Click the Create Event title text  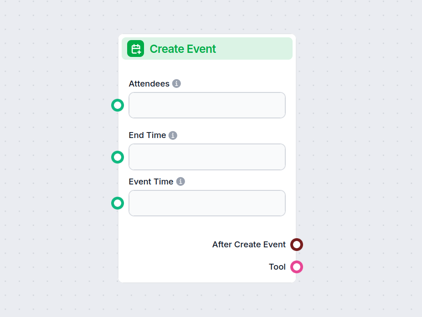(x=182, y=49)
